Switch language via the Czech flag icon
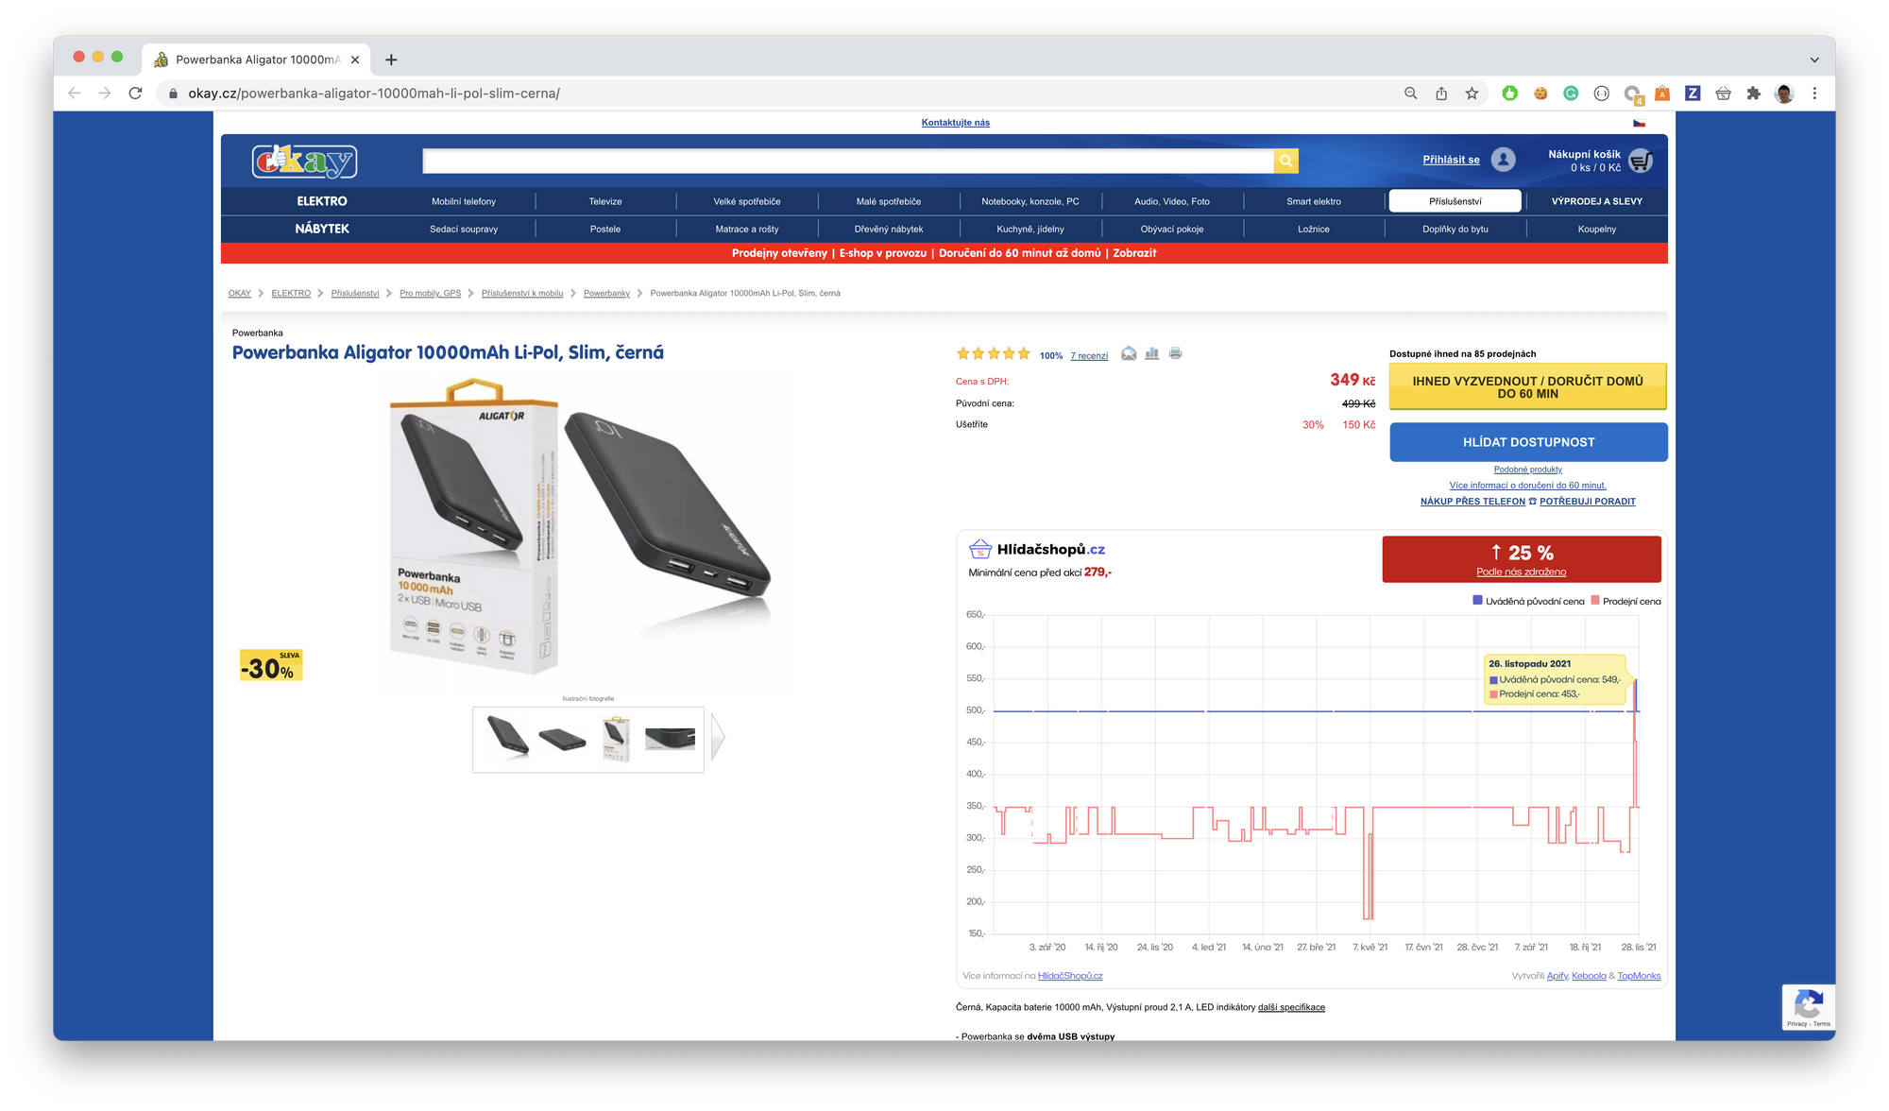Viewport: 1889px width, 1111px height. point(1640,122)
